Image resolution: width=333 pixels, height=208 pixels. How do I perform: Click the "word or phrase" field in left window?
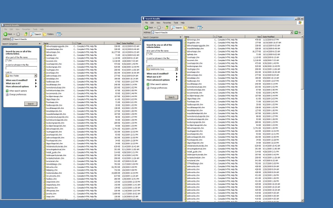click(22, 68)
